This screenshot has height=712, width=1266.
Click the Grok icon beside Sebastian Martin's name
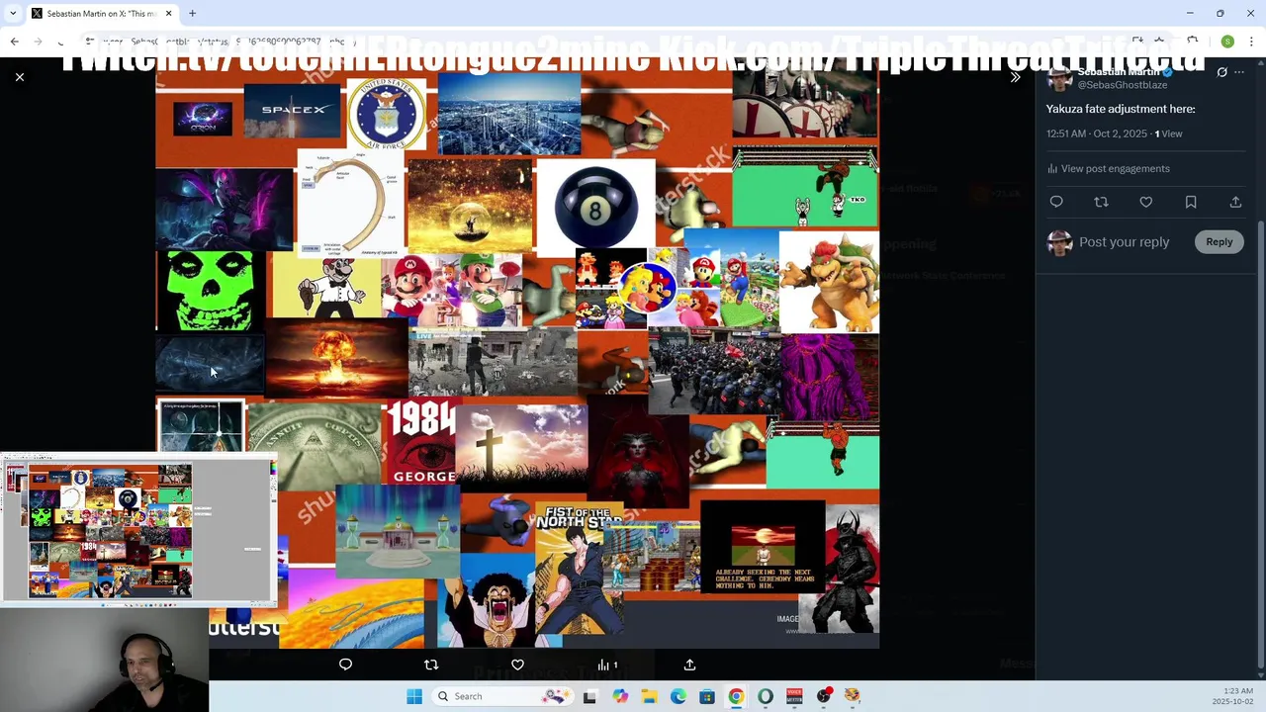(x=1221, y=72)
